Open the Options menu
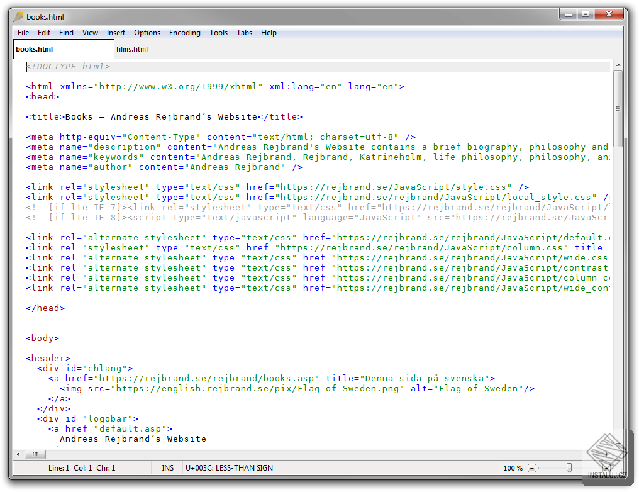The height and width of the screenshot is (492, 639). [147, 32]
